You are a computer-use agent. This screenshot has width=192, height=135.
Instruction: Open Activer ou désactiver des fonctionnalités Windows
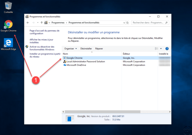[x=42, y=48]
